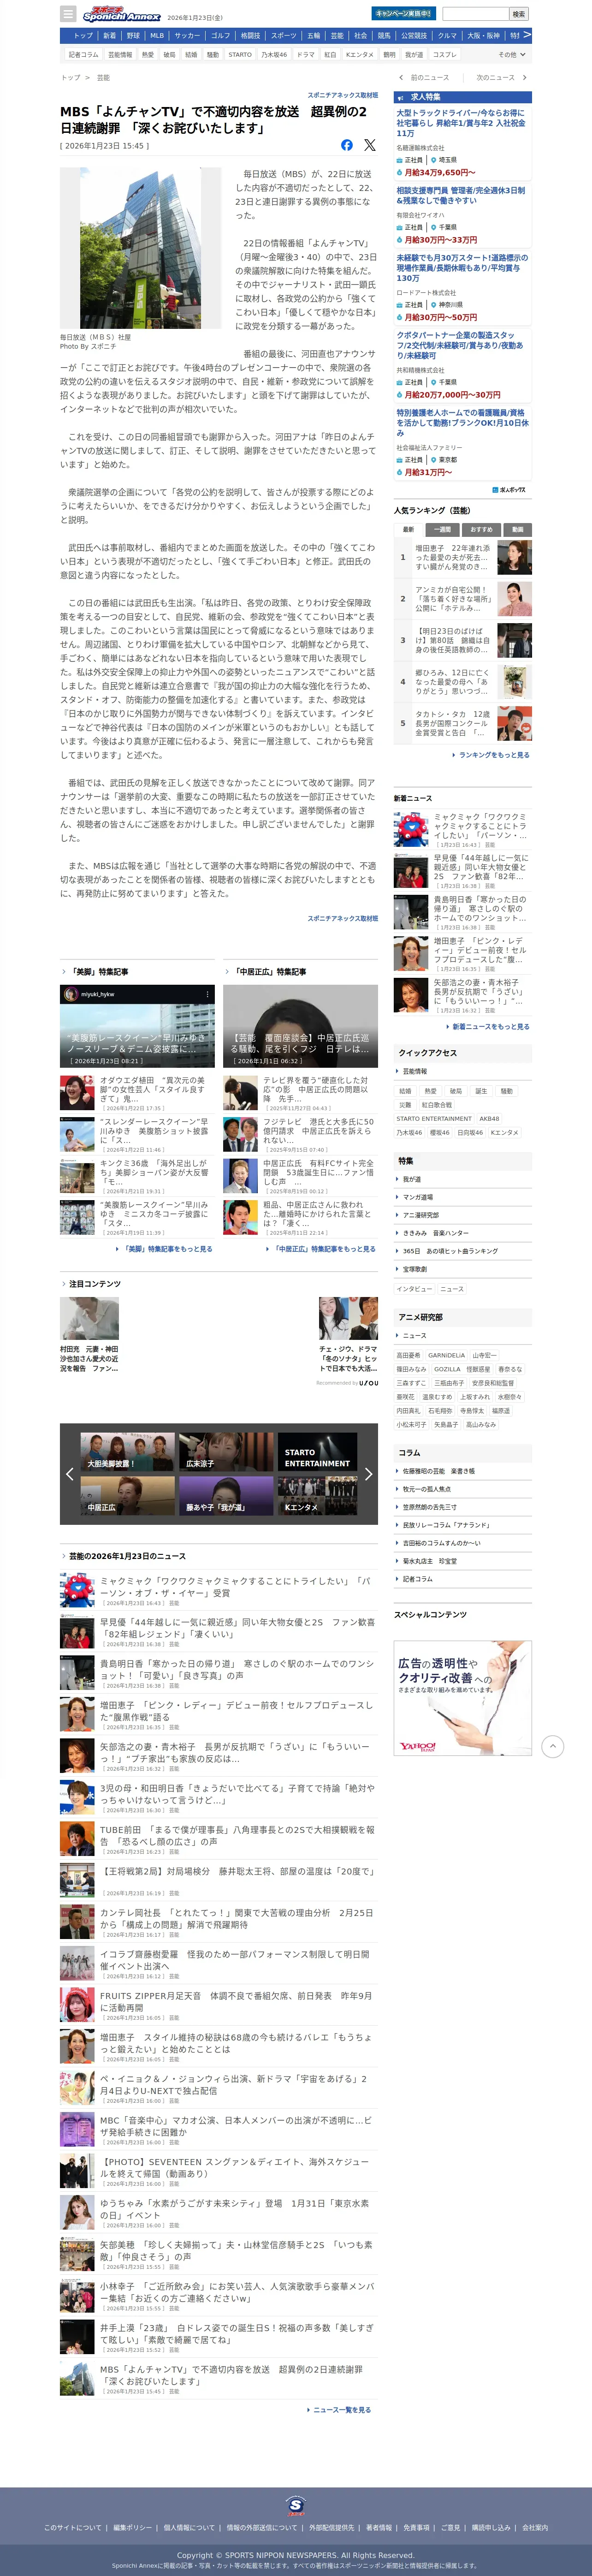Click the 検索 search button
Image resolution: width=592 pixels, height=2576 pixels.
pos(518,14)
